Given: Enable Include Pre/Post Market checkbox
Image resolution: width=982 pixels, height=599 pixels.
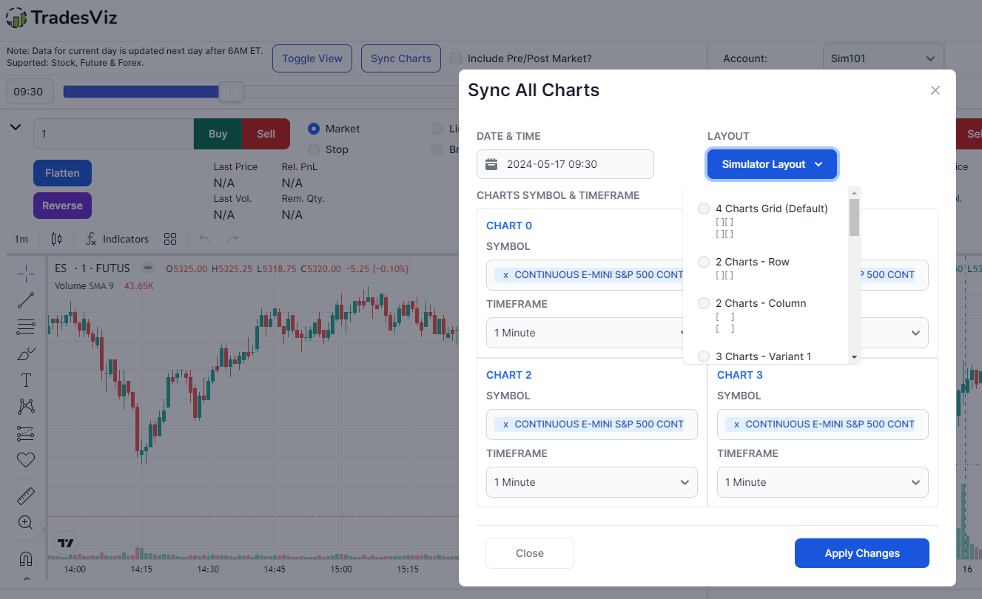Looking at the screenshot, I should 456,58.
